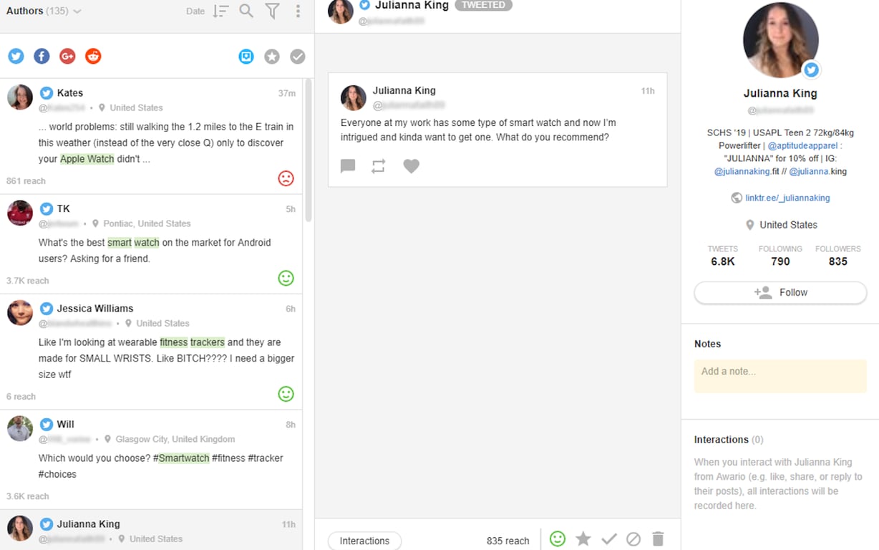Screen dimensions: 879x550
Task: Toggle the done checkmark filter in the authors toolbar
Action: (298, 56)
